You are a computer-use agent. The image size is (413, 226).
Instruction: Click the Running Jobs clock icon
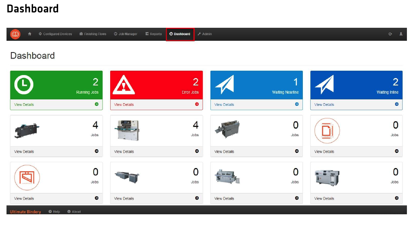(x=24, y=85)
